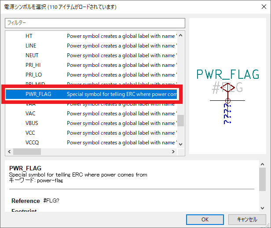Choose the VBUS power symbol
The width and height of the screenshot is (271, 228).
33,123
